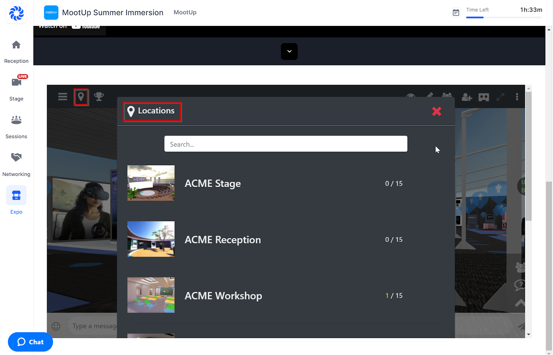Enter VR mode with headset icon
This screenshot has height=355, width=553.
coord(484,97)
